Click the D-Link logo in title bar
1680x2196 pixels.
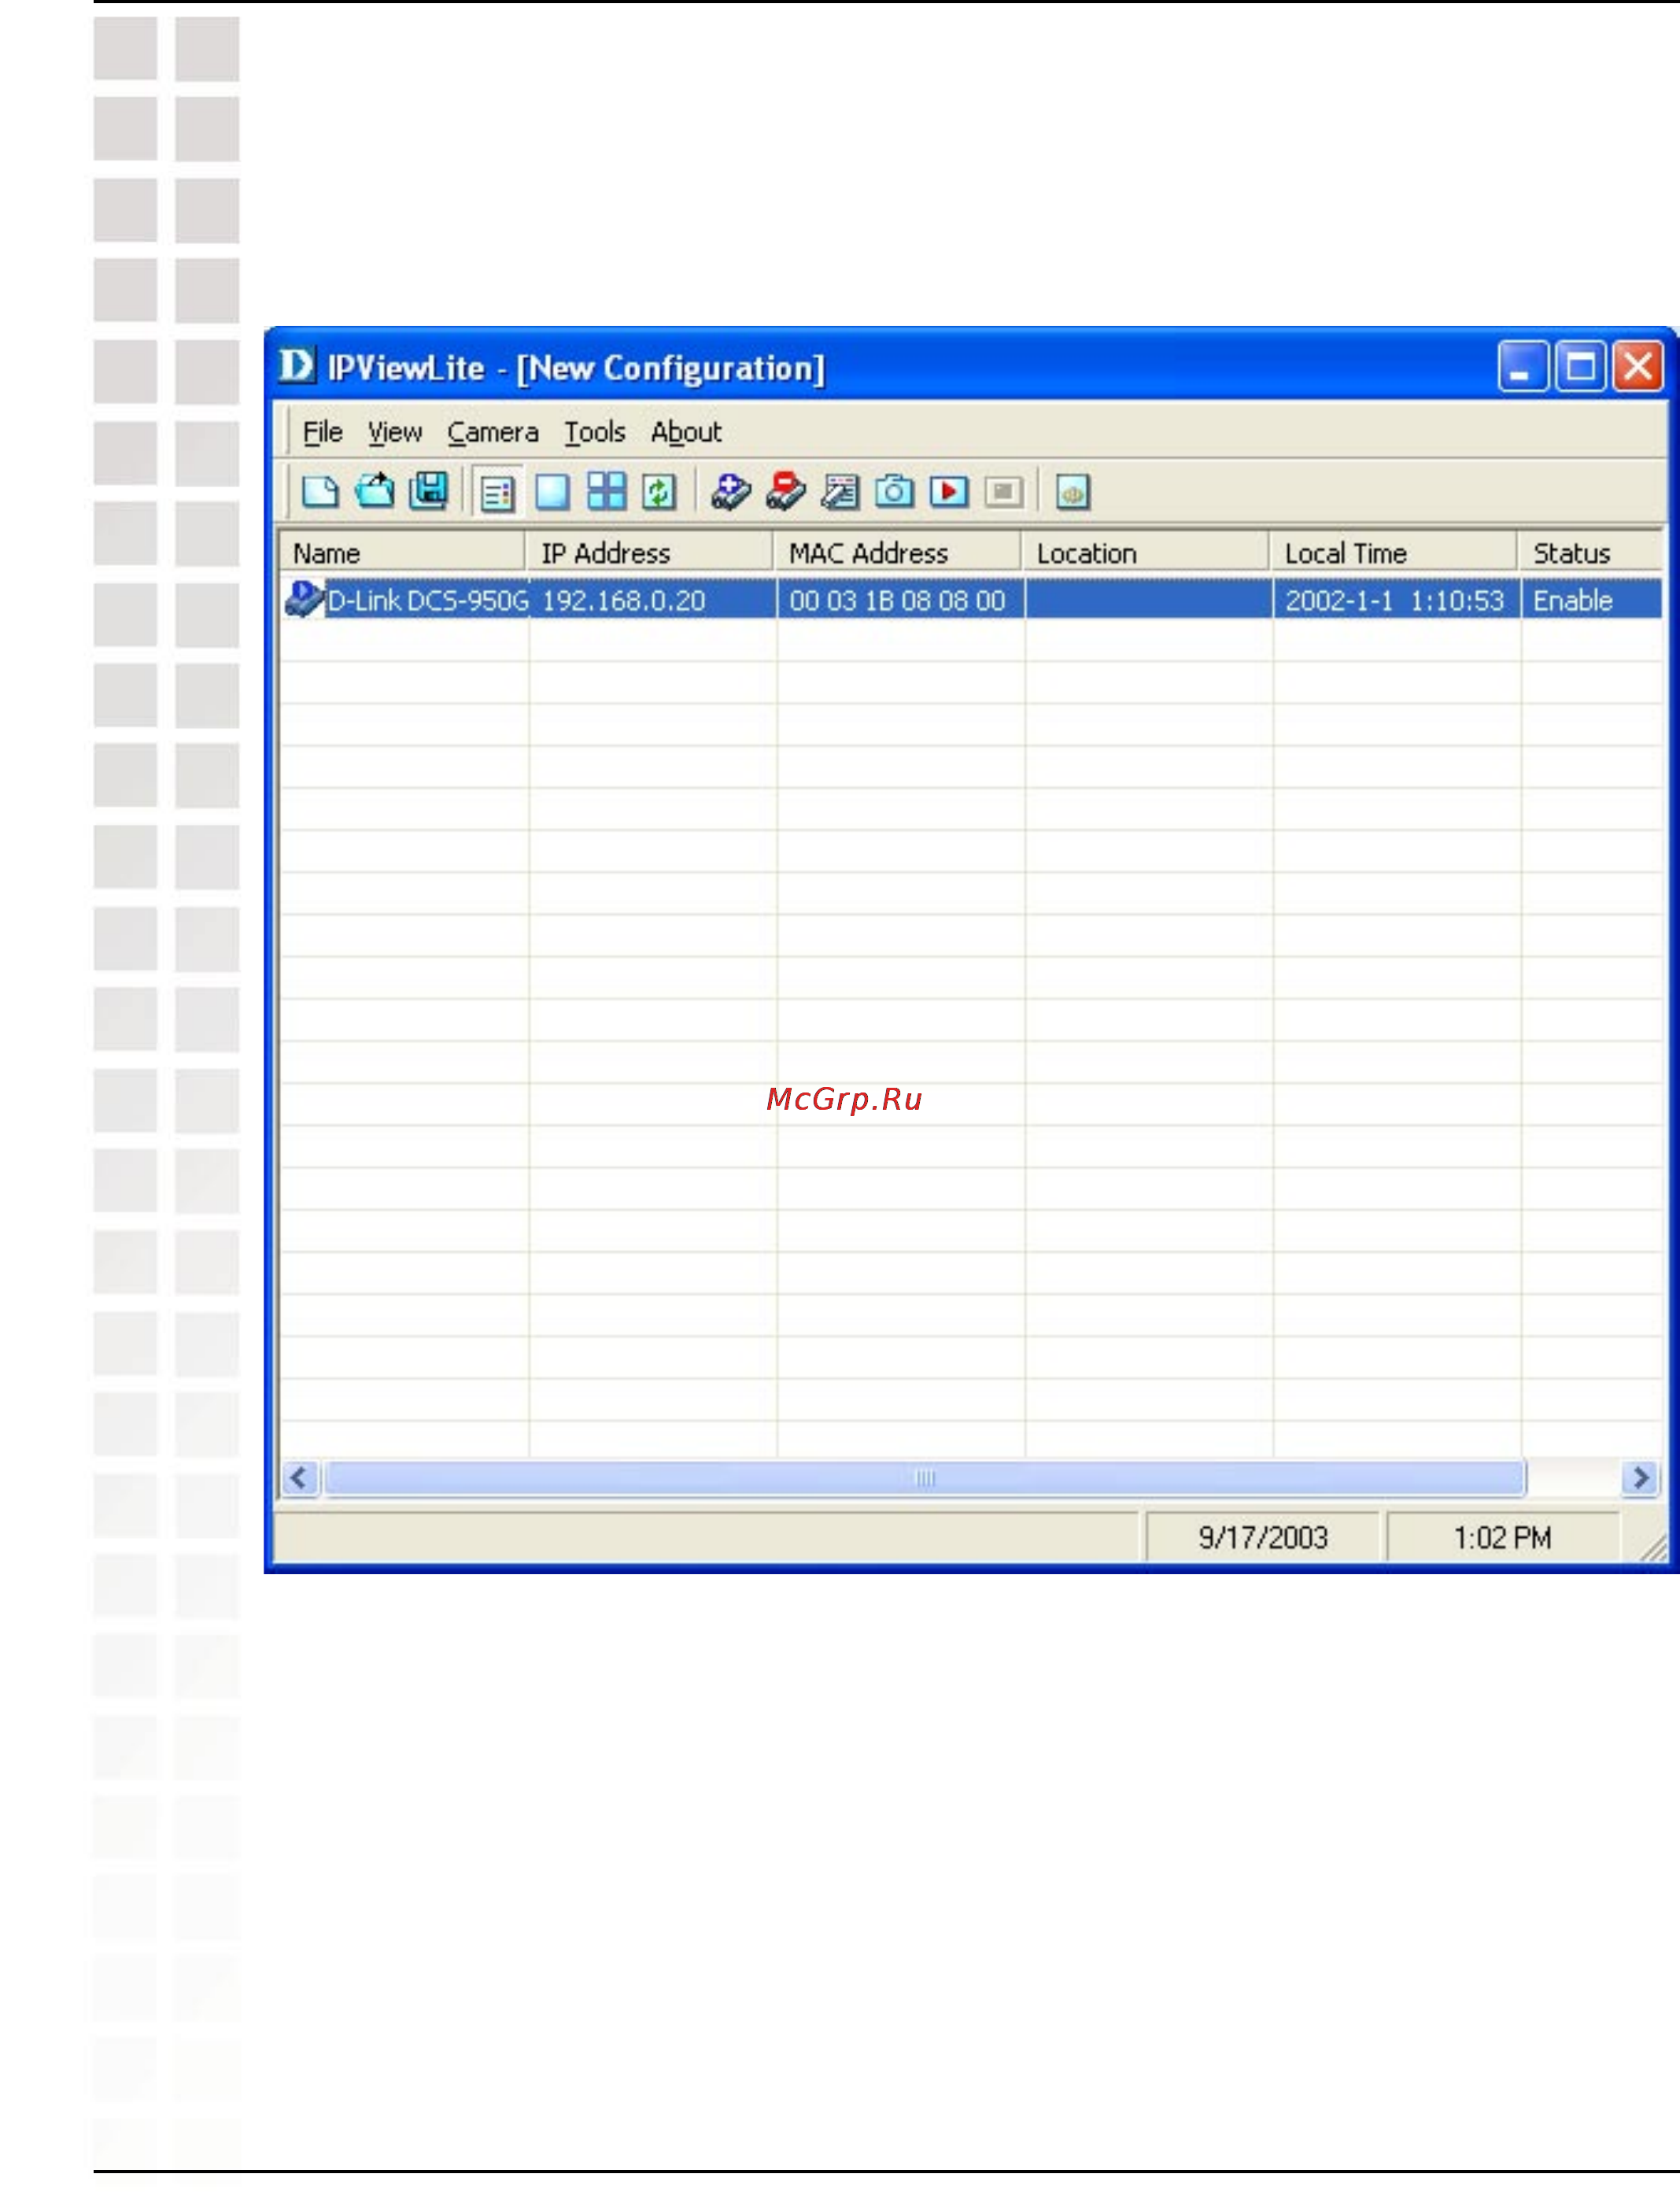point(296,366)
